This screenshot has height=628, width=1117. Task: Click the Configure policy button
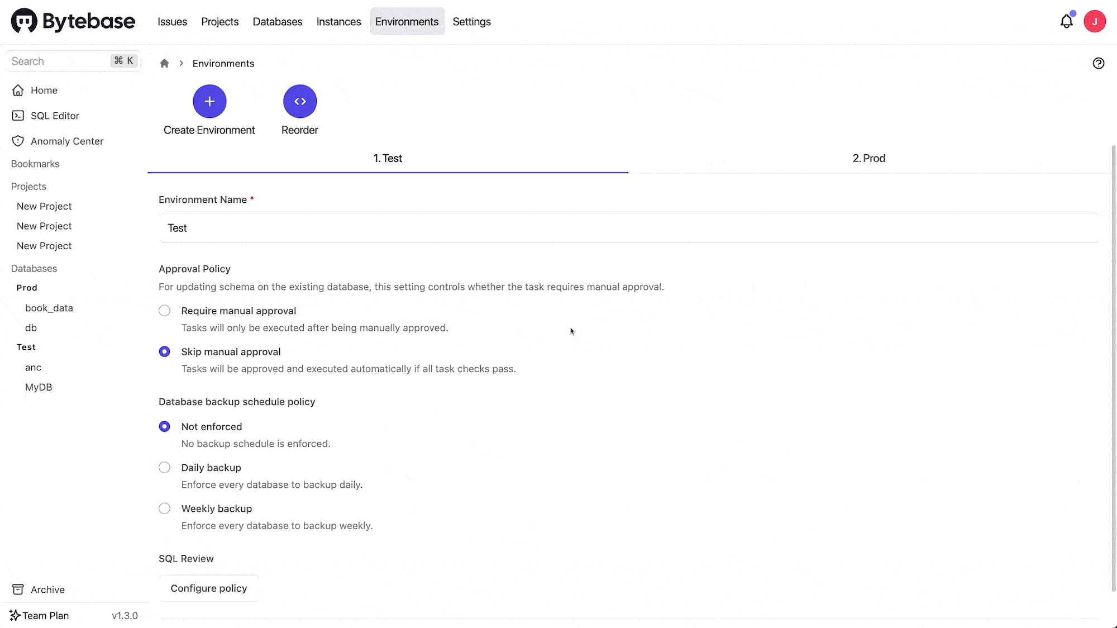click(209, 588)
